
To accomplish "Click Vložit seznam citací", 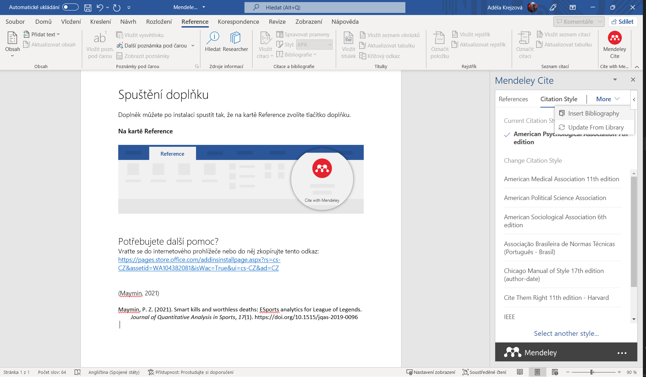I will coord(563,34).
